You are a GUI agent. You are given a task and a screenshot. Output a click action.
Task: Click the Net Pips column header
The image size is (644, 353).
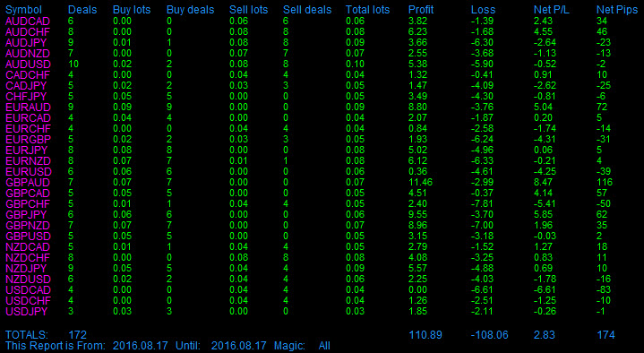(x=617, y=10)
